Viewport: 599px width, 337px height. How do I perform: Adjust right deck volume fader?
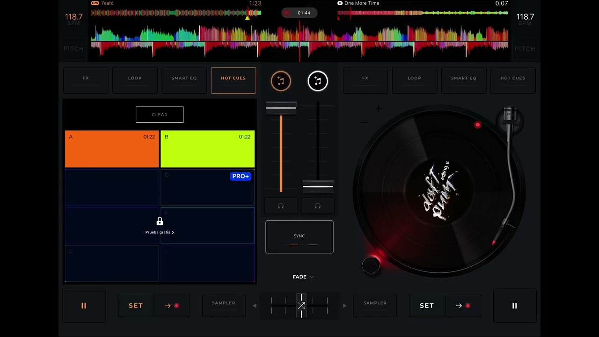318,186
